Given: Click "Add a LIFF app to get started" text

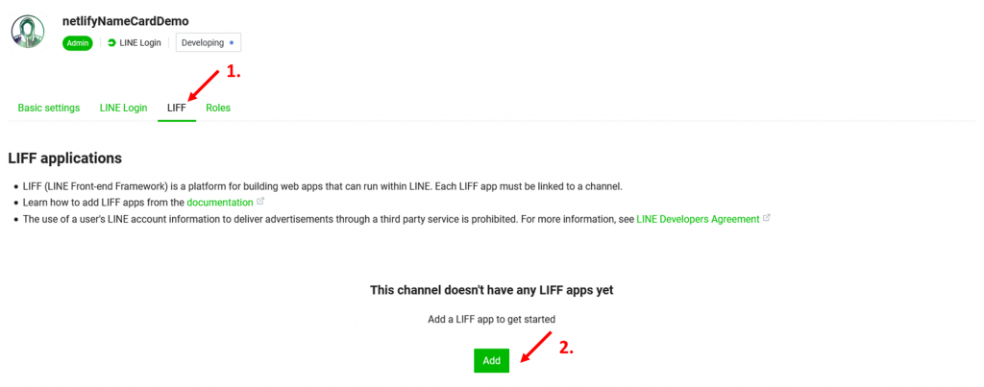Looking at the screenshot, I should click(491, 319).
